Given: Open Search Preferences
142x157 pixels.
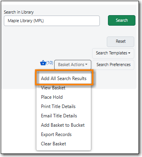Looking at the screenshot, I should [x=113, y=65].
